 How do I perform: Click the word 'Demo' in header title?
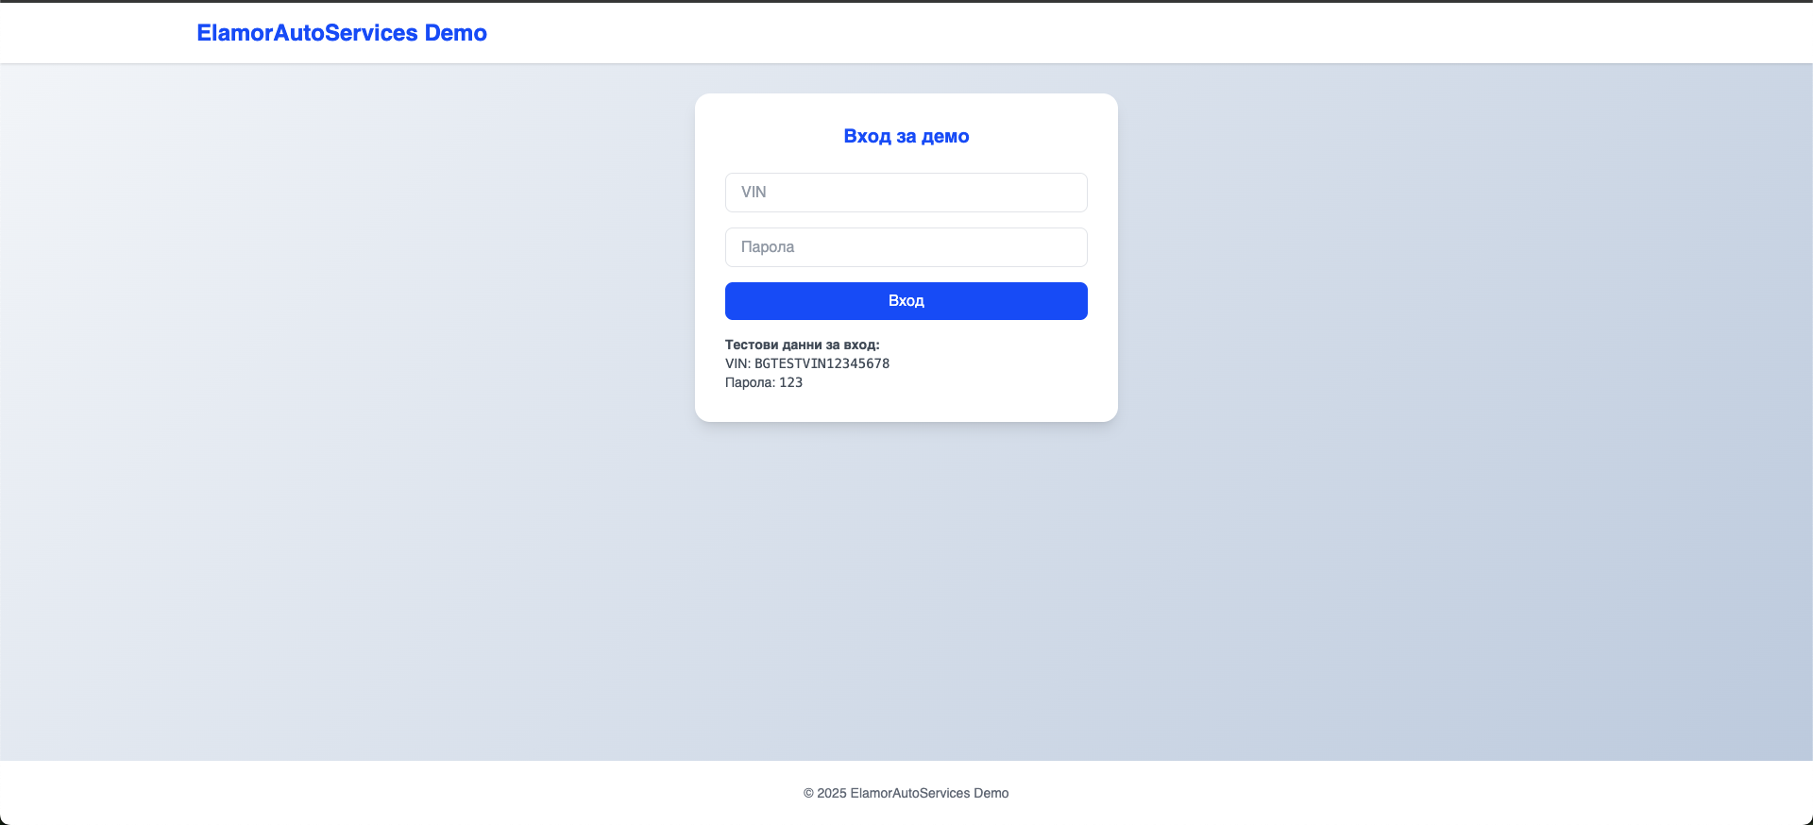click(x=455, y=33)
